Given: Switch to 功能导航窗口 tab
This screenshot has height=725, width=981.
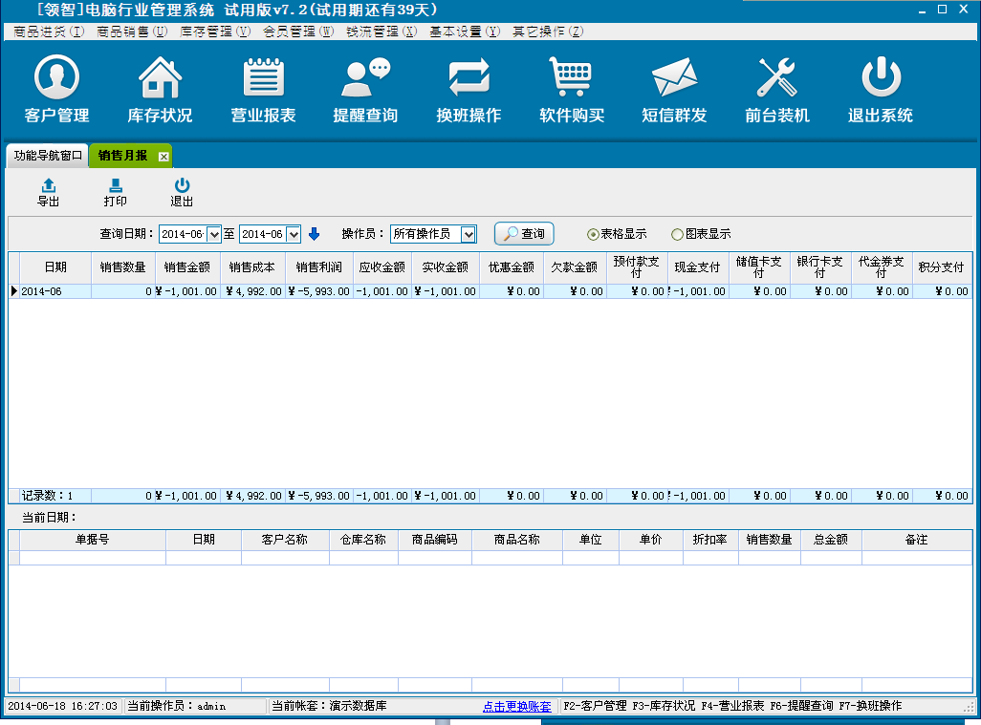Looking at the screenshot, I should pos(48,156).
